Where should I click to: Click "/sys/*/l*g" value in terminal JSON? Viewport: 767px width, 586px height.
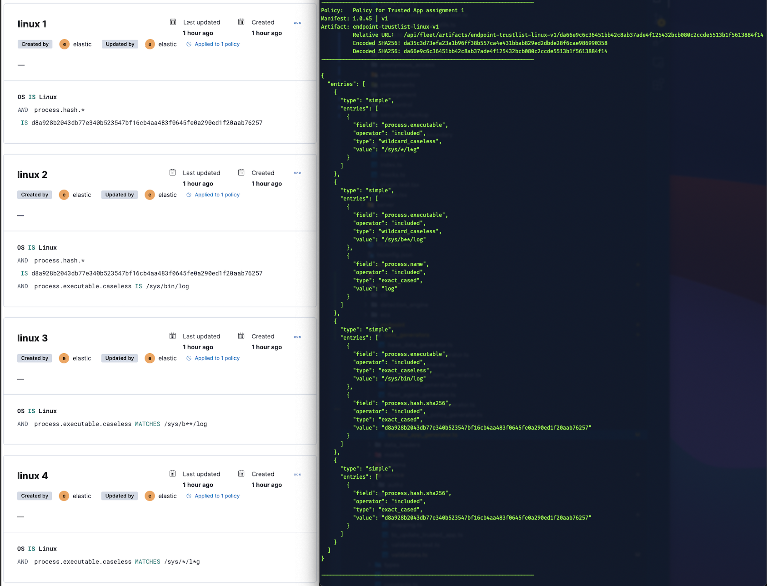pyautogui.click(x=400, y=150)
